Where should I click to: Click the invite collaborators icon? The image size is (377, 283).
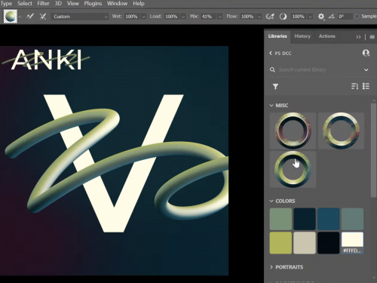[366, 53]
